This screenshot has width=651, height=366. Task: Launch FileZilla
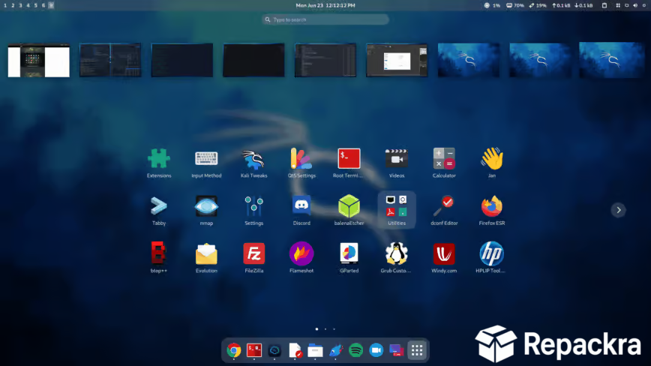click(253, 258)
